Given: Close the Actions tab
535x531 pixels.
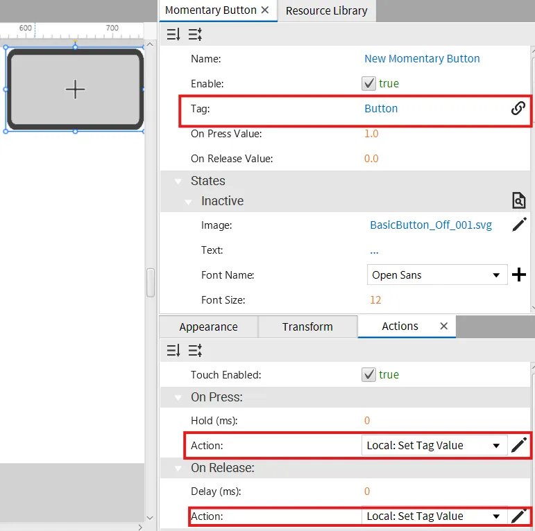Looking at the screenshot, I should pos(444,326).
